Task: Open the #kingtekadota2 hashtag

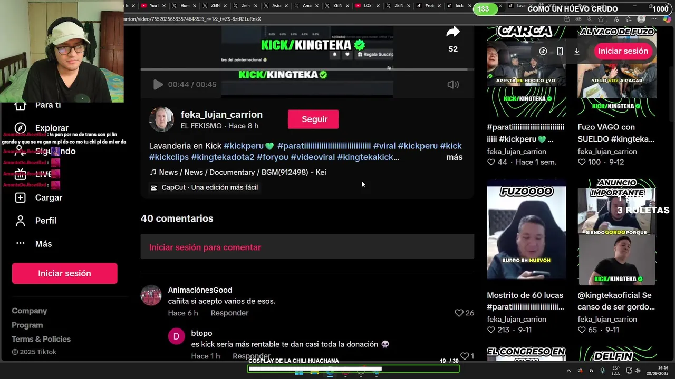Action: pyautogui.click(x=223, y=157)
